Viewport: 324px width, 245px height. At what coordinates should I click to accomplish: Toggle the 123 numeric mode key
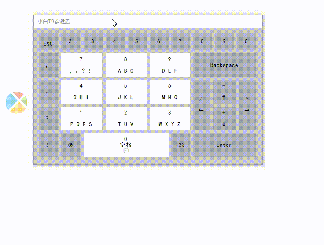click(180, 145)
